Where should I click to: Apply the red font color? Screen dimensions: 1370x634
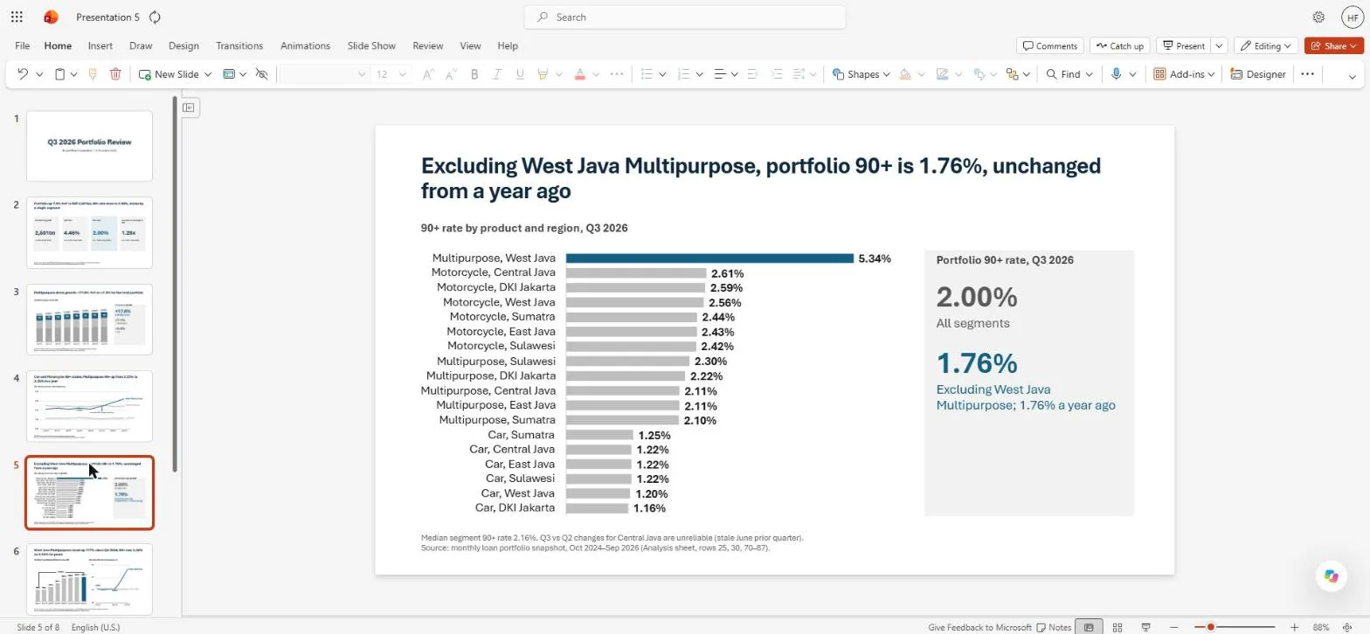coord(579,74)
